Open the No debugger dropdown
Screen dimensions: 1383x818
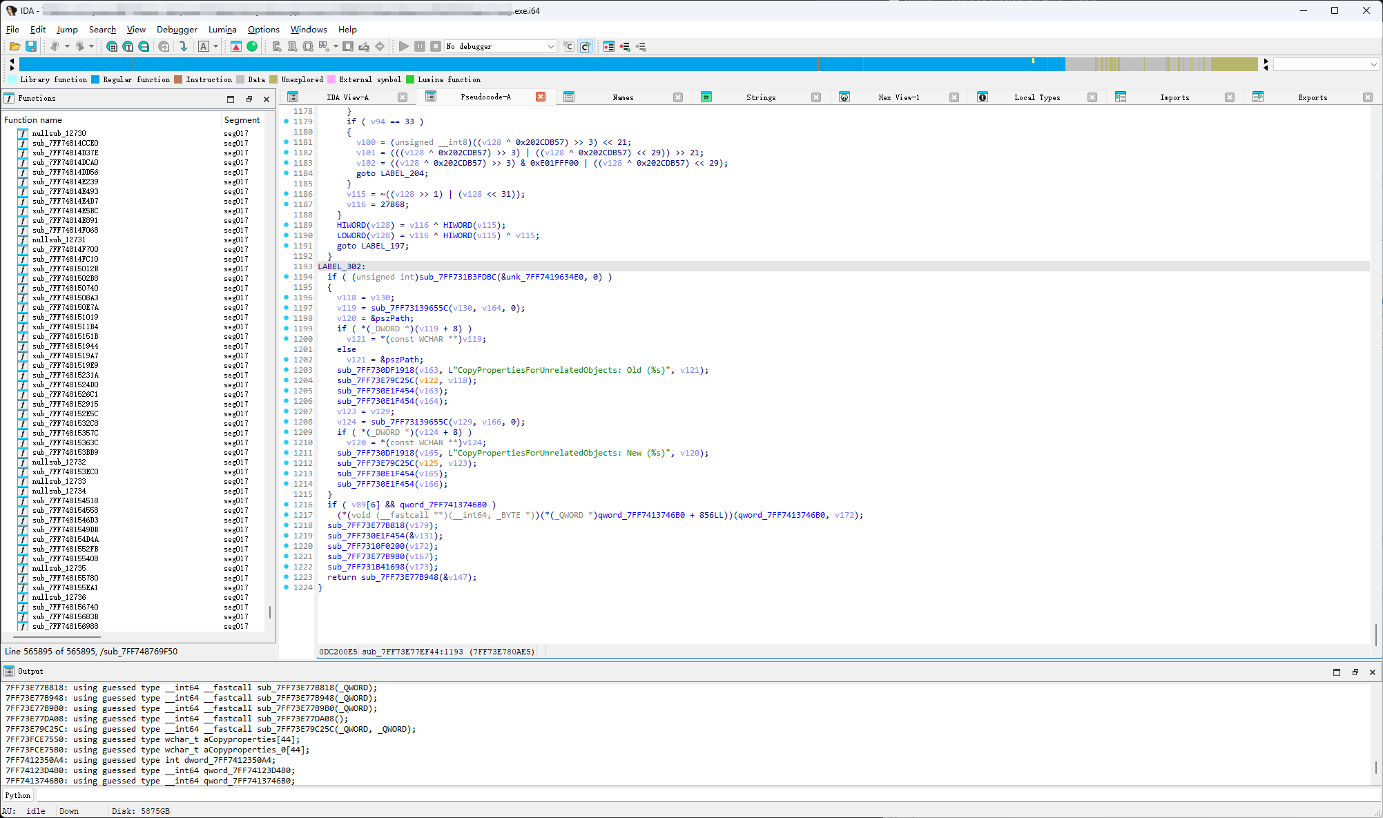550,46
